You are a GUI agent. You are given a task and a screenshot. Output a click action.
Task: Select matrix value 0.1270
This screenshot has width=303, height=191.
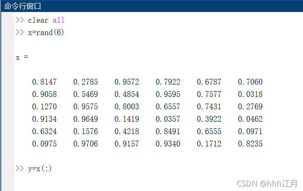pyautogui.click(x=44, y=106)
